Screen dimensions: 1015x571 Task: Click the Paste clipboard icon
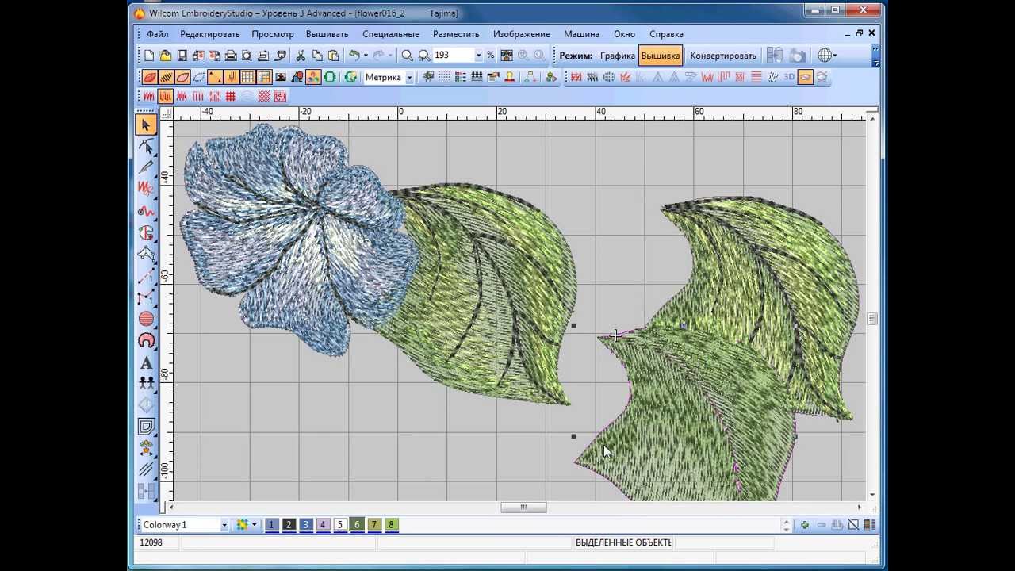coord(333,56)
